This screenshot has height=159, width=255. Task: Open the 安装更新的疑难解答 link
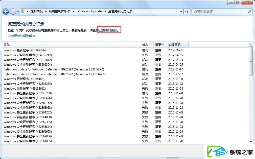[x=21, y=36]
